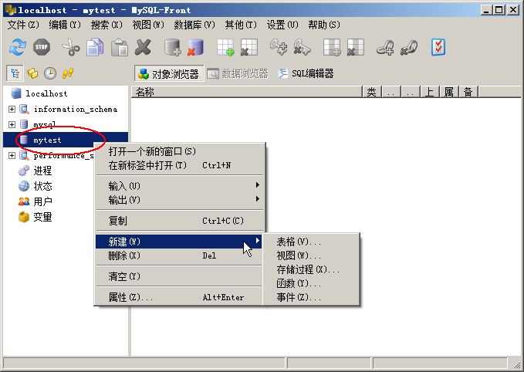Expand the performance_schema tree node
The image size is (524, 372).
12,155
